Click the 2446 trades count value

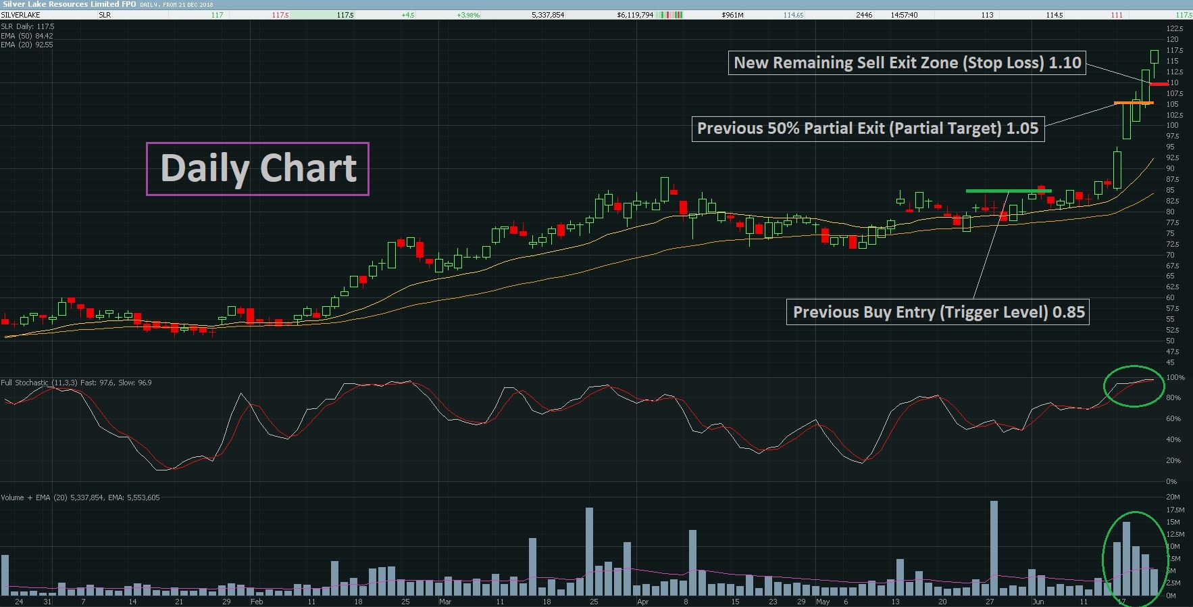click(864, 15)
